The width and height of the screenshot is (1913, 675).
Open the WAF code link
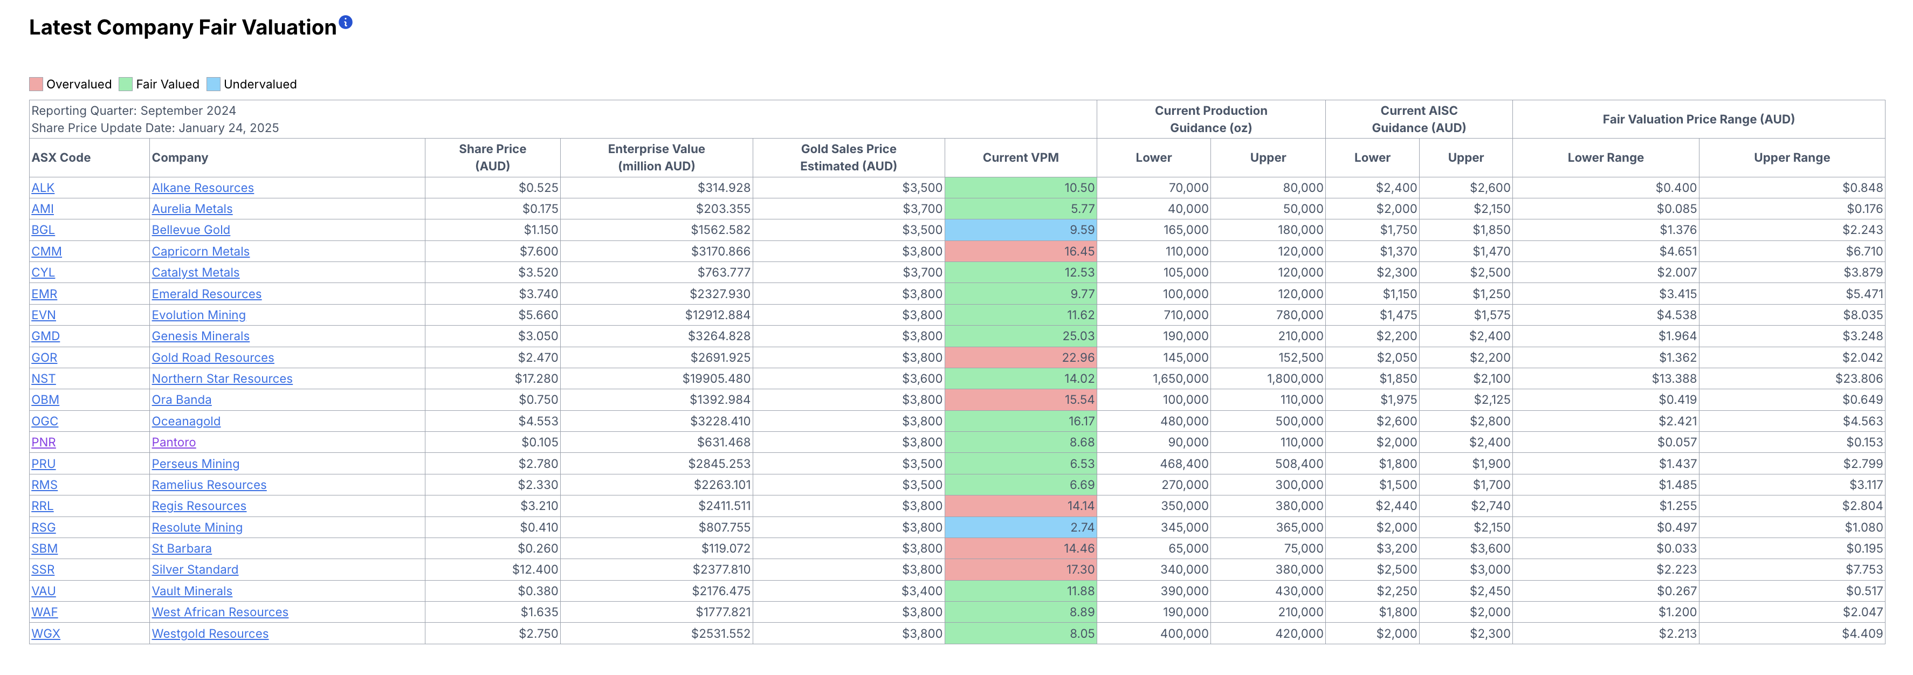tap(44, 612)
